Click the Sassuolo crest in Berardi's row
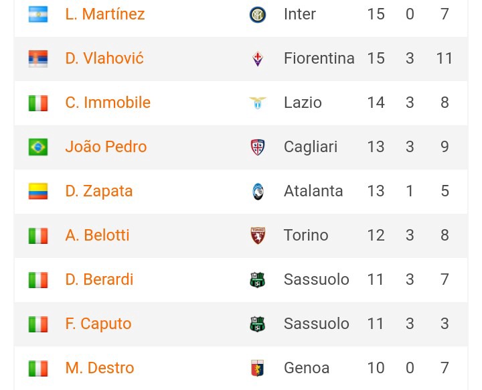This screenshot has width=482, height=390. coord(258,280)
